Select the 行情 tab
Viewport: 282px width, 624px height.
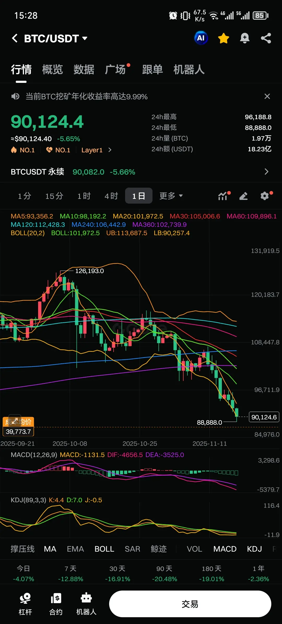point(21,70)
